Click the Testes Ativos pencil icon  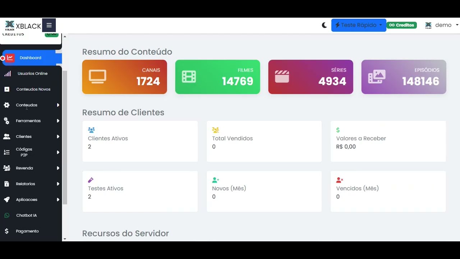[91, 180]
